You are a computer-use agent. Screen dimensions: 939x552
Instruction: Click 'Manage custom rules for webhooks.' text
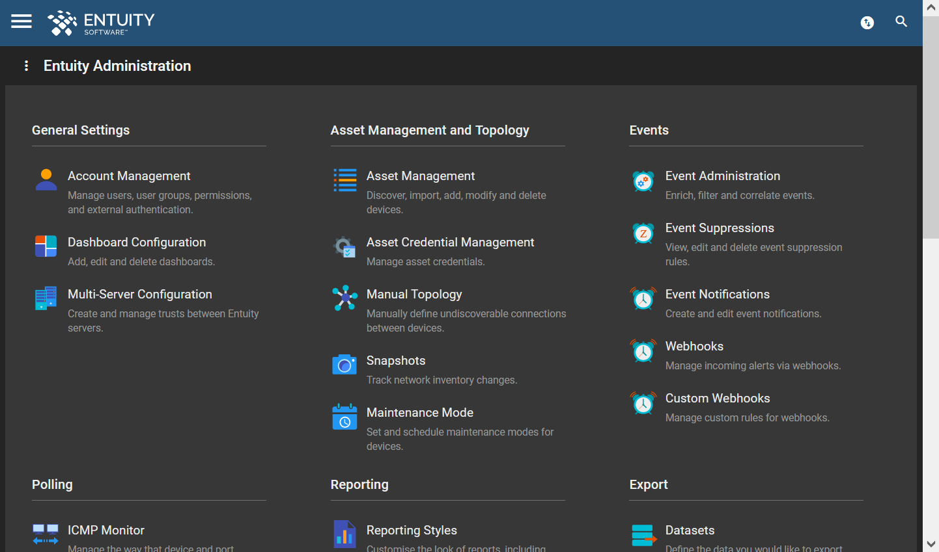tap(748, 417)
